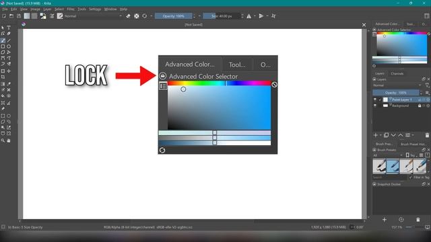This screenshot has height=242, width=431.
Task: Open the Layers blending mode dropdown
Action: point(397,85)
